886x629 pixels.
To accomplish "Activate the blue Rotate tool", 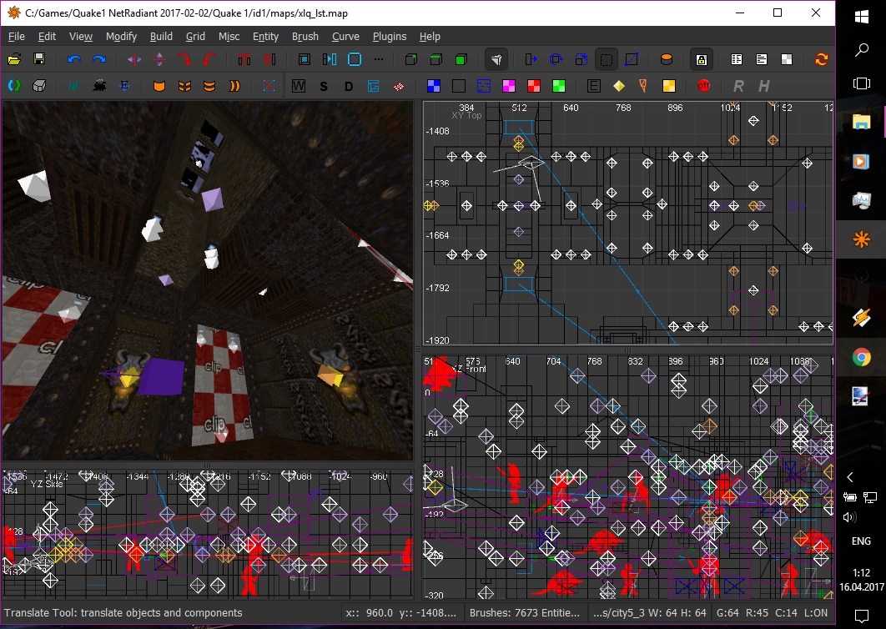I will tap(556, 59).
